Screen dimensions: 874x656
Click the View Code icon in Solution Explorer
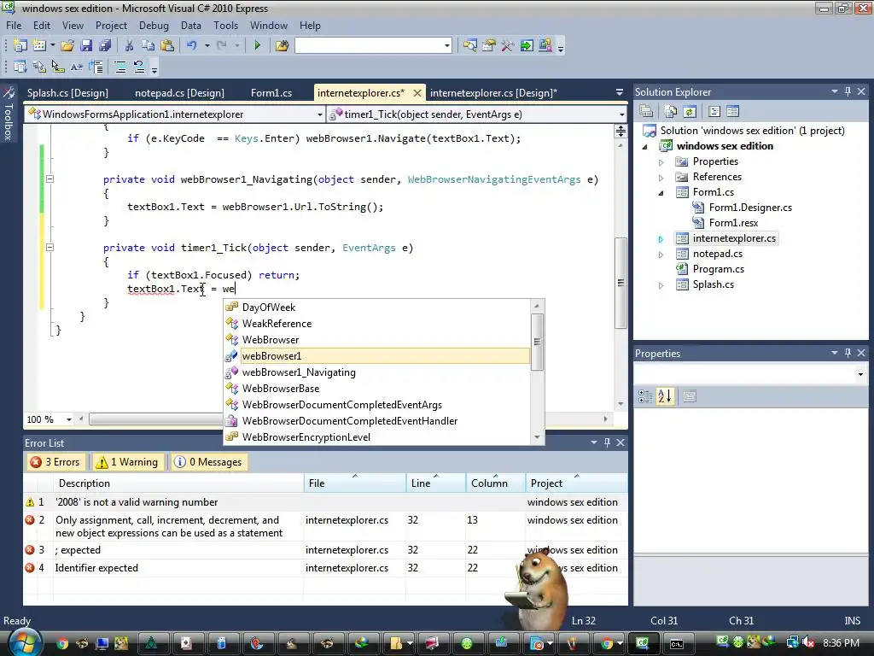point(714,112)
